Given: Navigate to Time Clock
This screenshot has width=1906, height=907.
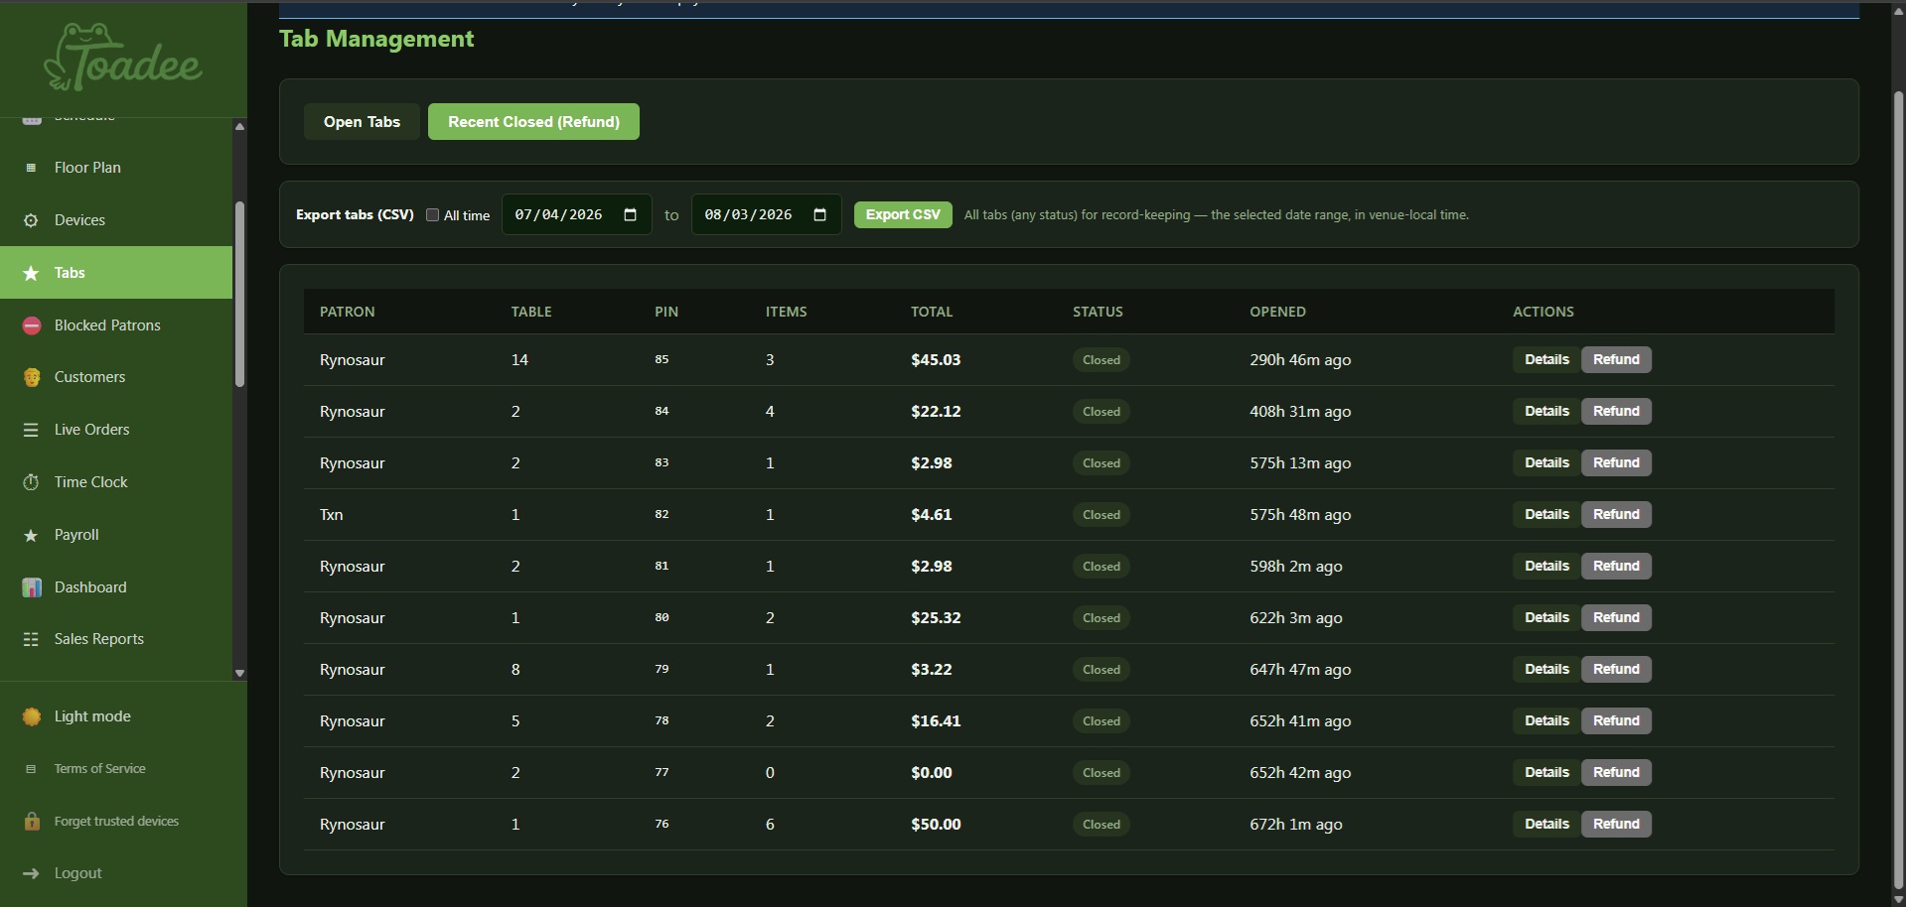Looking at the screenshot, I should pos(116,482).
